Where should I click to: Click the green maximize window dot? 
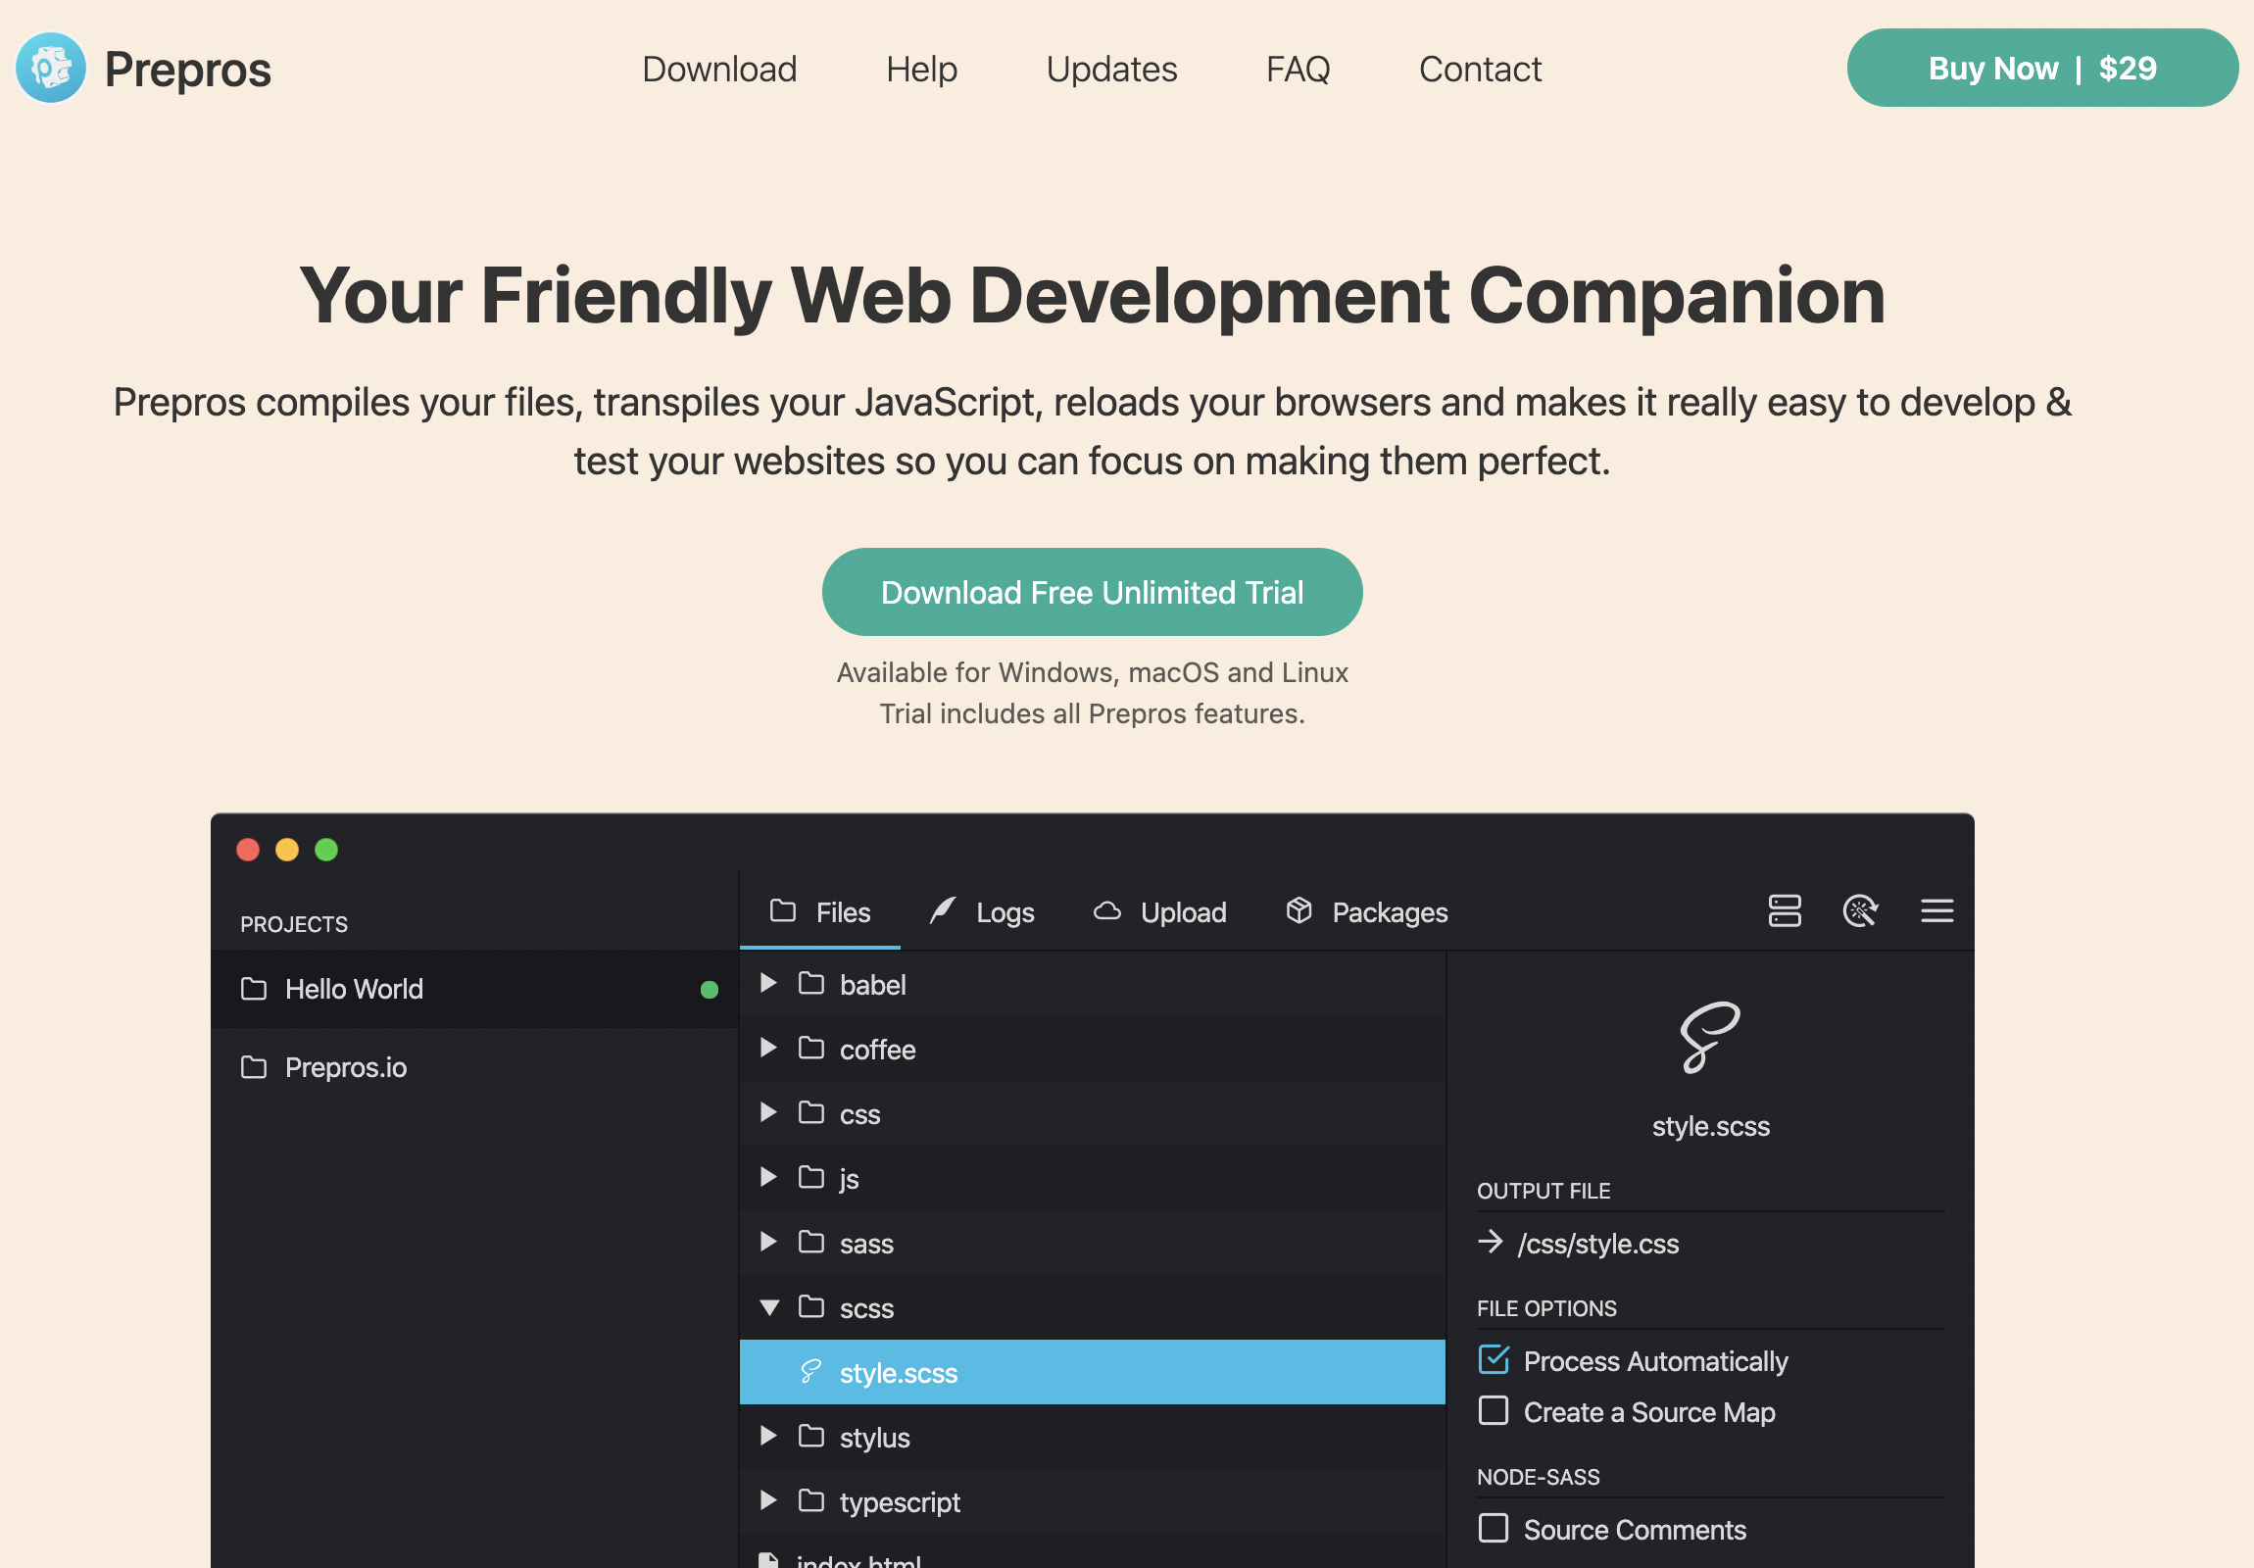click(326, 850)
